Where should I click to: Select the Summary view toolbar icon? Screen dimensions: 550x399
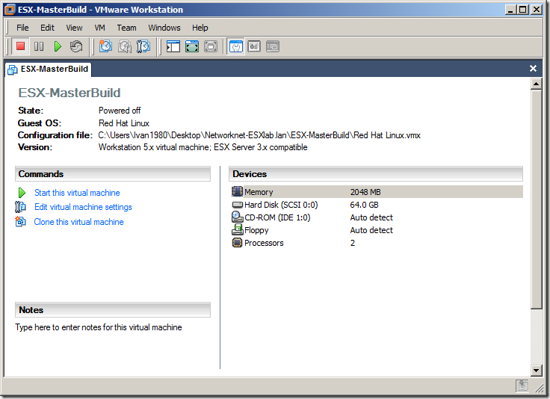tap(235, 46)
